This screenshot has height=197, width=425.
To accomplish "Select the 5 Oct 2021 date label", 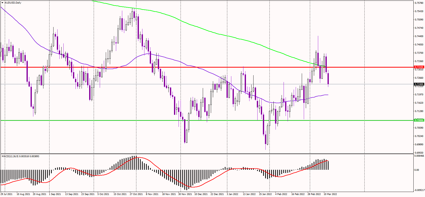I will point(103,194).
